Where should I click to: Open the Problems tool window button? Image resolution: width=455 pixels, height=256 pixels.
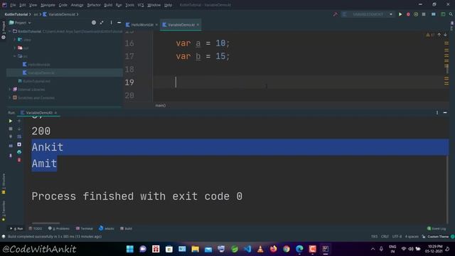59,228
